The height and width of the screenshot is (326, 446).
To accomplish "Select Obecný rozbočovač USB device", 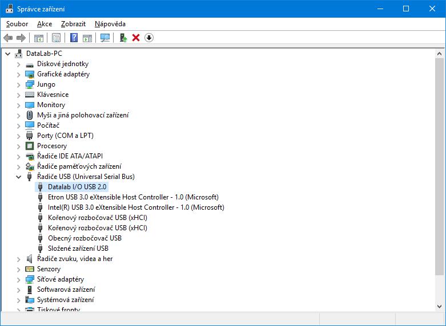I will 85,238.
